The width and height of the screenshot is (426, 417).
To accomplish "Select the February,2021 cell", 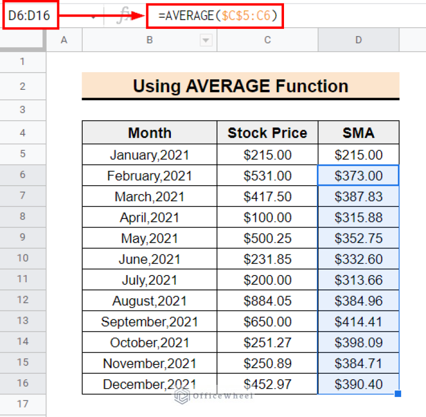I will [x=149, y=175].
